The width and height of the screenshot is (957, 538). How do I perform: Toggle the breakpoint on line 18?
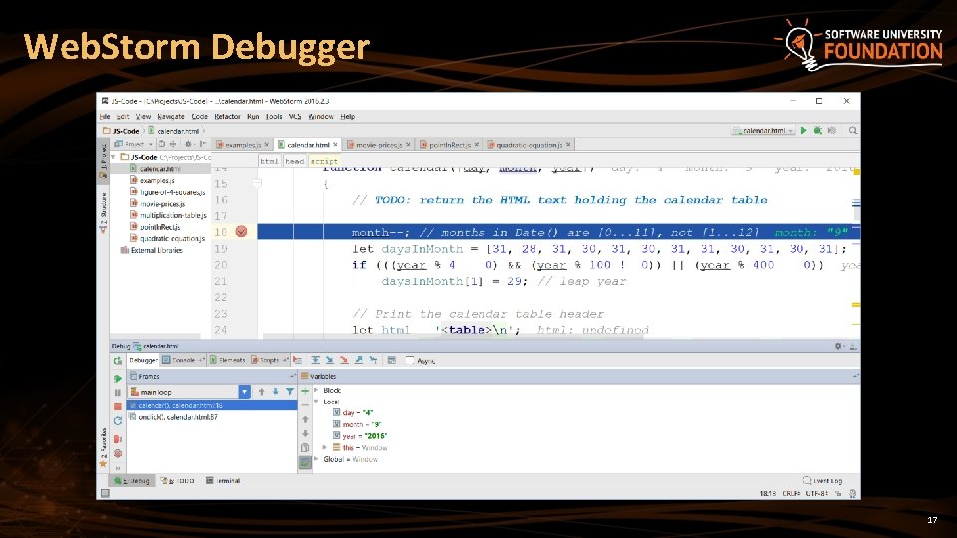[241, 232]
